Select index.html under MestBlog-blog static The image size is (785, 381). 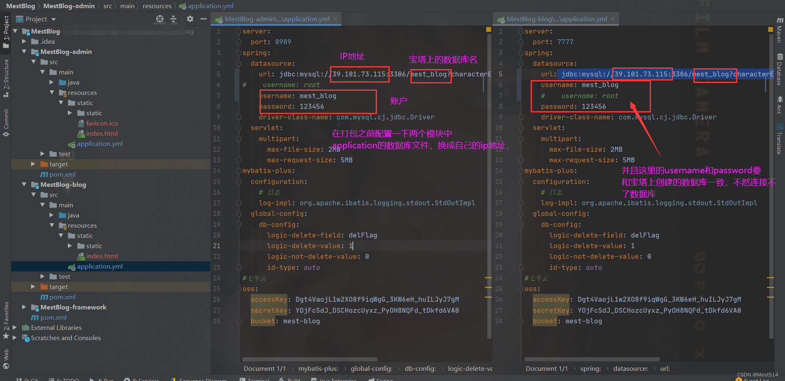tap(98, 256)
